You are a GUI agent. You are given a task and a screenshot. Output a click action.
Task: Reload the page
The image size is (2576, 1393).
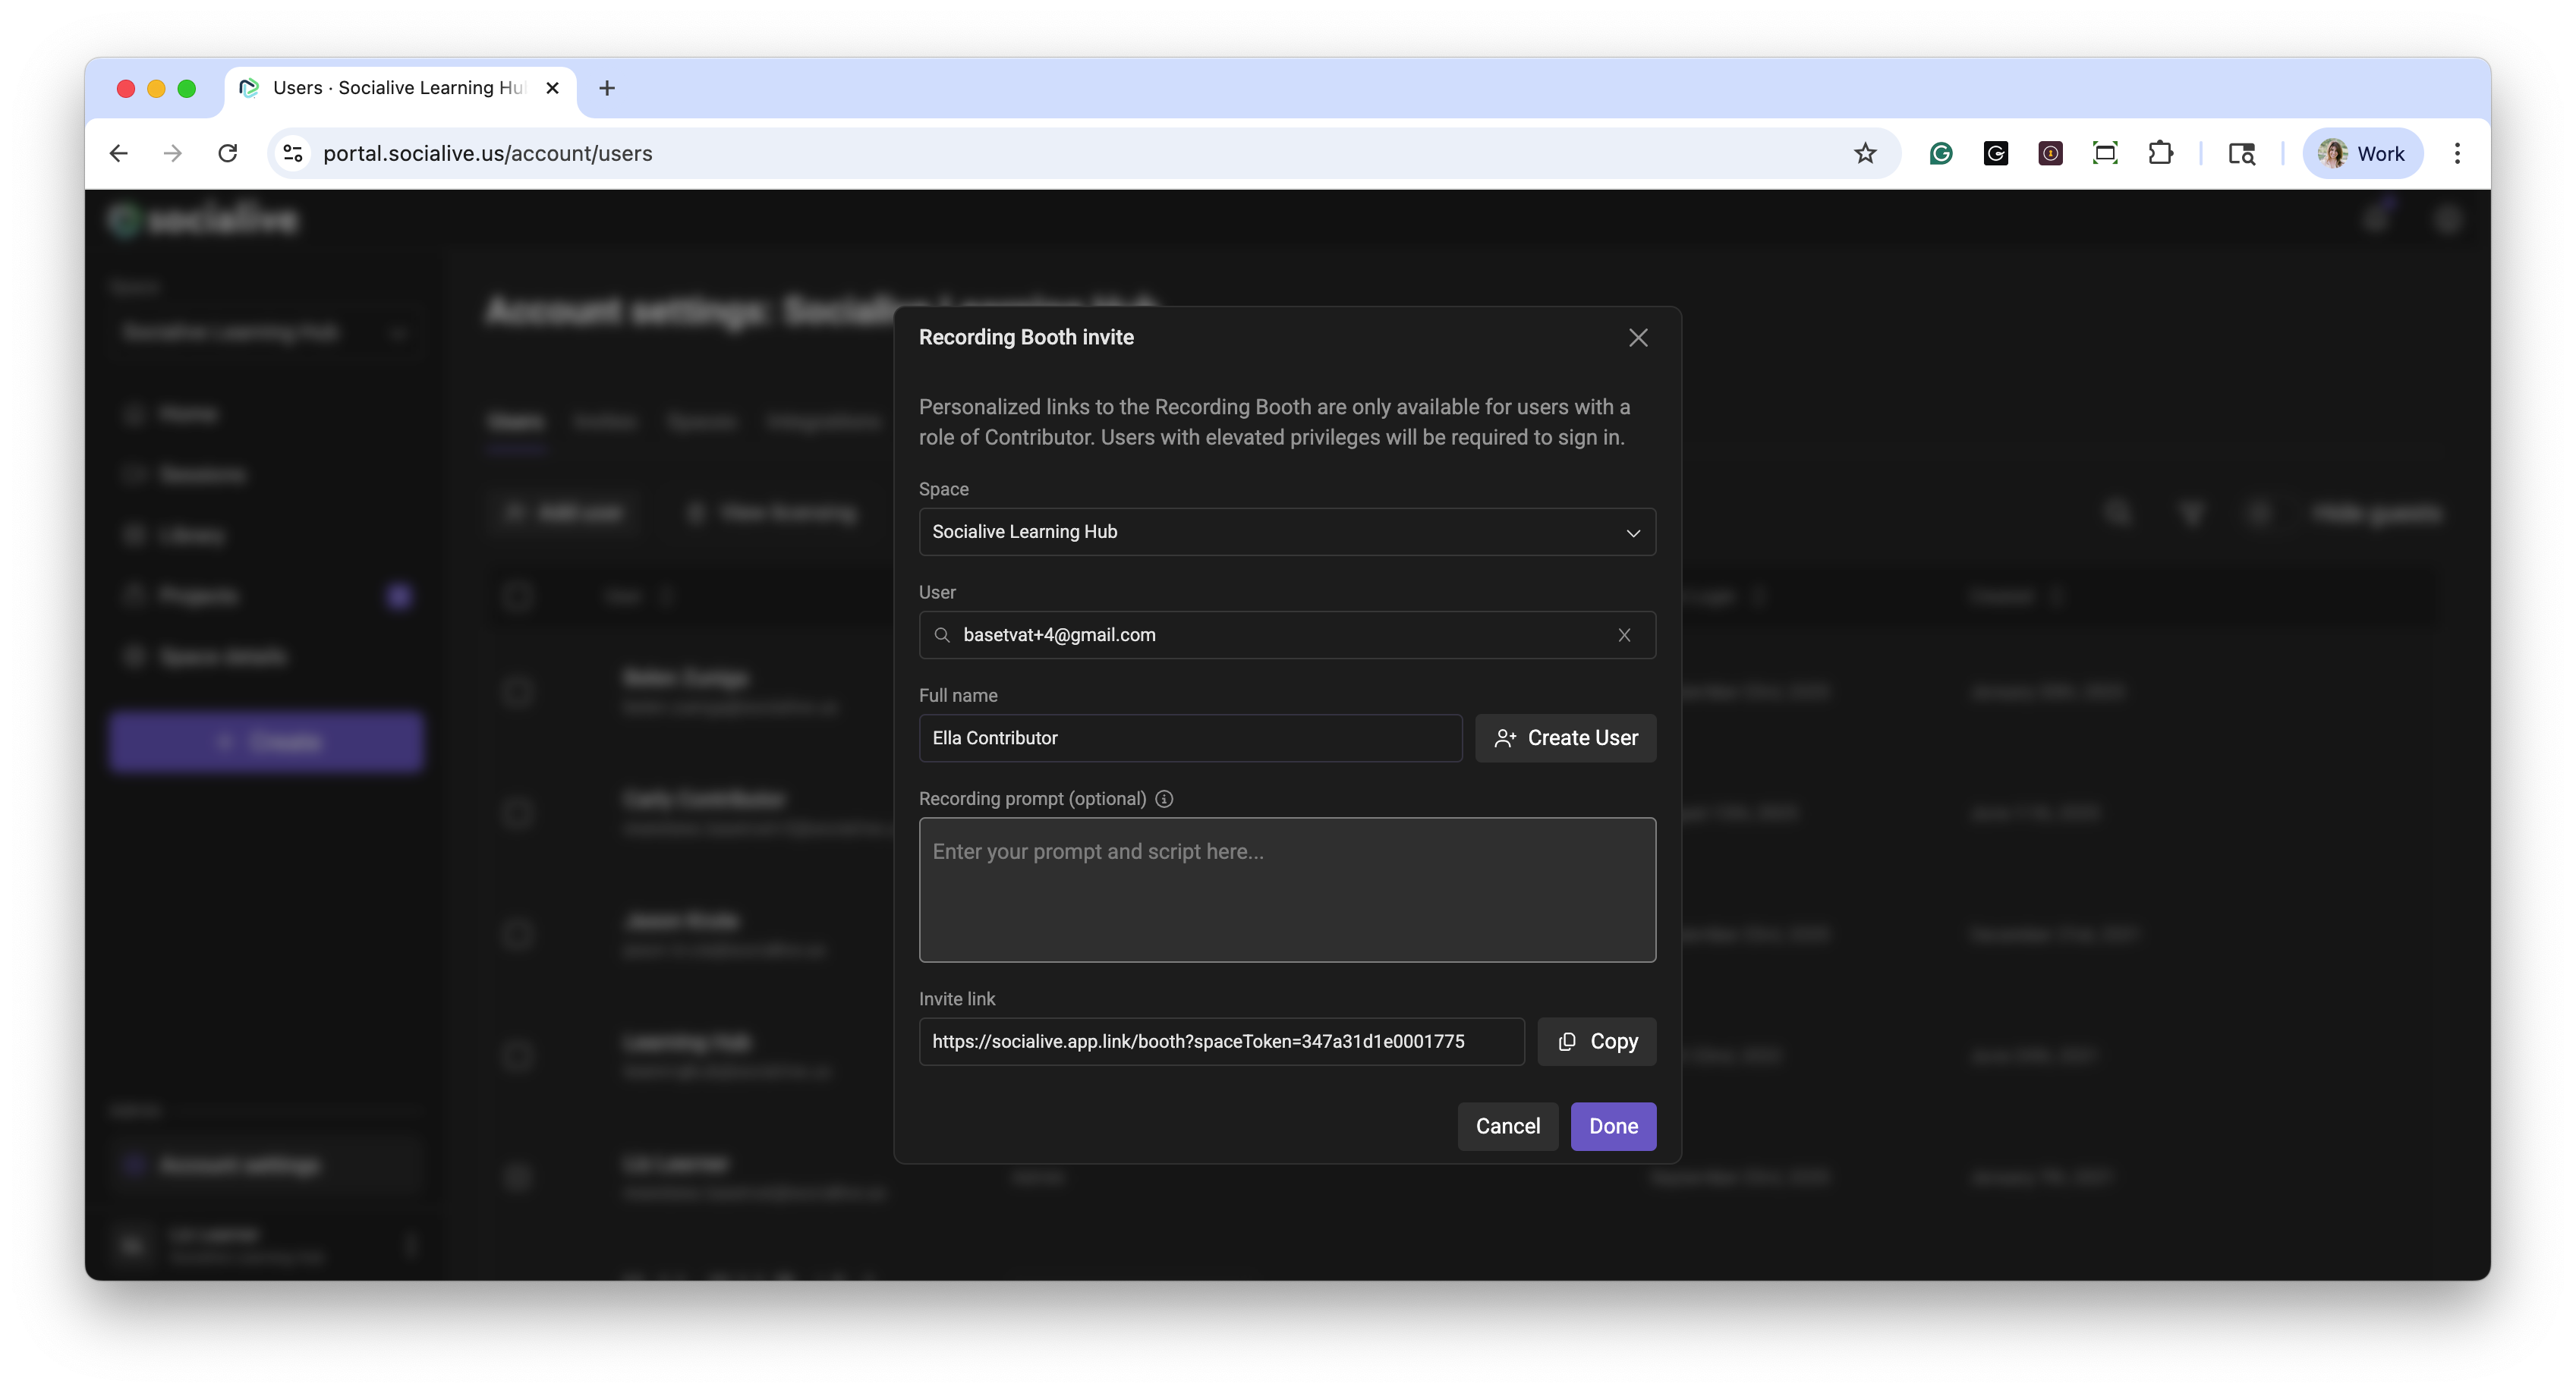pyautogui.click(x=228, y=153)
